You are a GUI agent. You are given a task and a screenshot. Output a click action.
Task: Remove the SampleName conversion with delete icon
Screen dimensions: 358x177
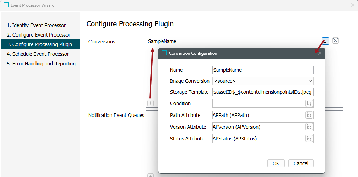point(335,41)
